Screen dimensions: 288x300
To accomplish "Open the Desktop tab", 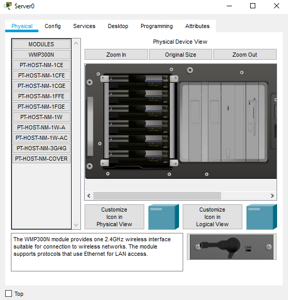I will click(x=118, y=26).
